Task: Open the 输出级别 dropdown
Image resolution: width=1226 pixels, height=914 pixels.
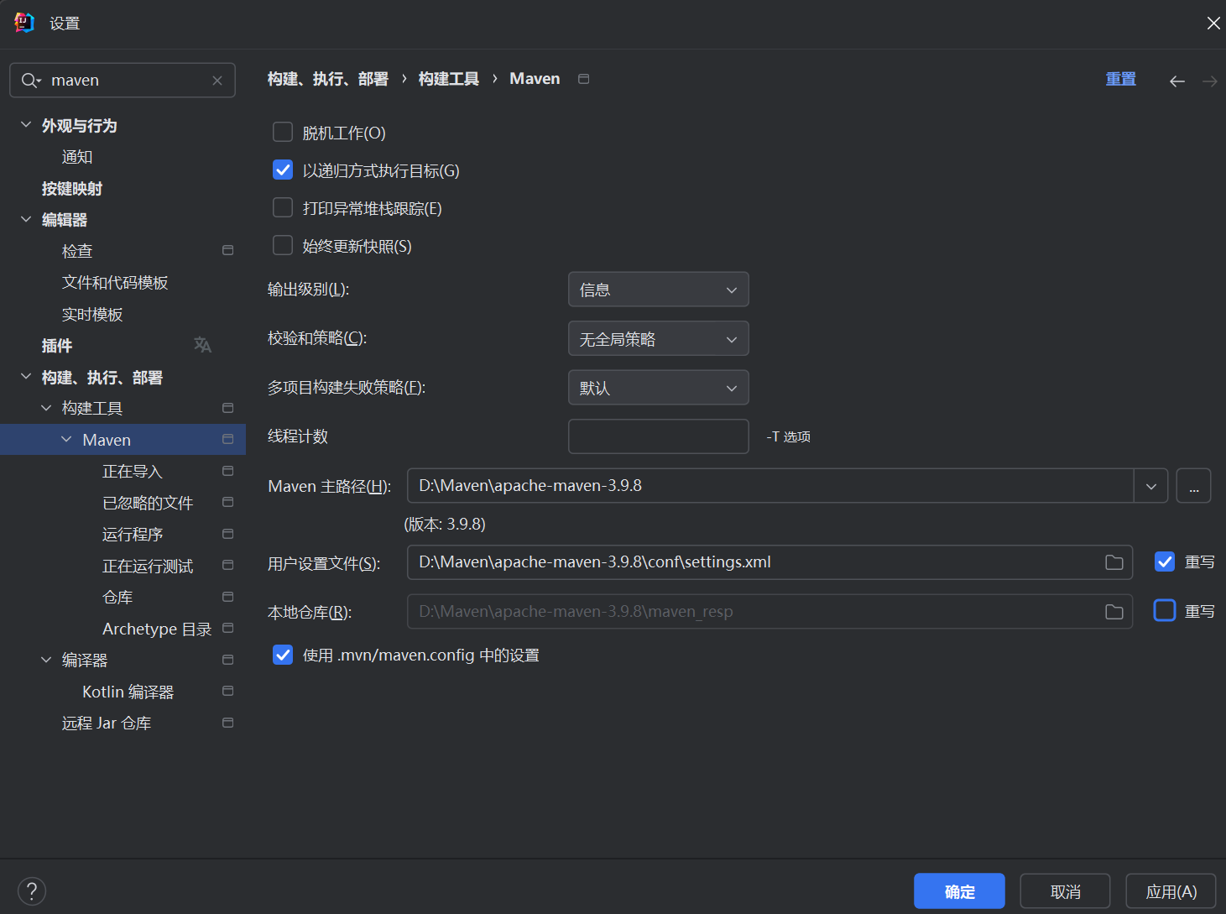Action: [658, 290]
